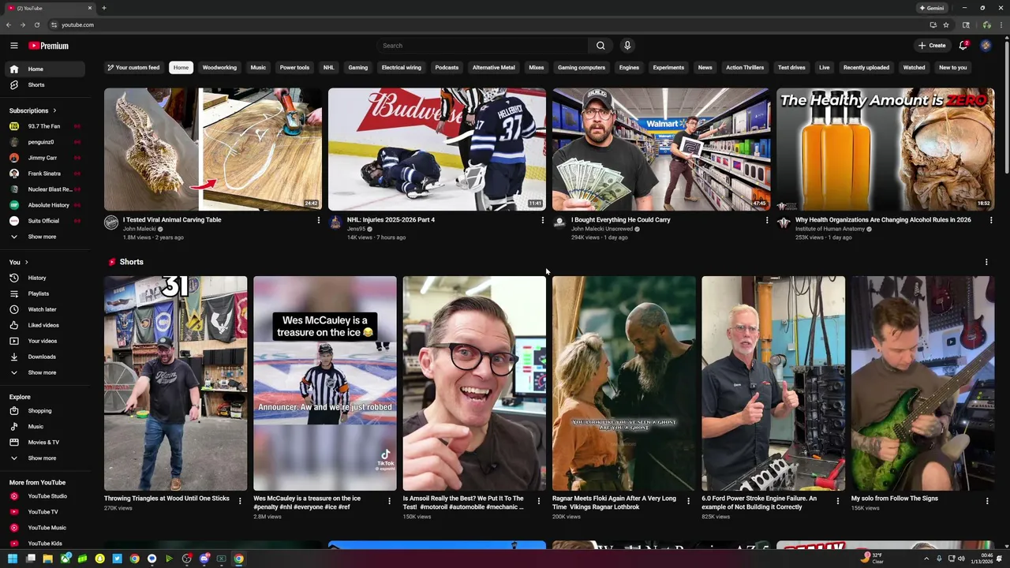Click the Windows Start button
Image resolution: width=1010 pixels, height=568 pixels.
[13, 559]
